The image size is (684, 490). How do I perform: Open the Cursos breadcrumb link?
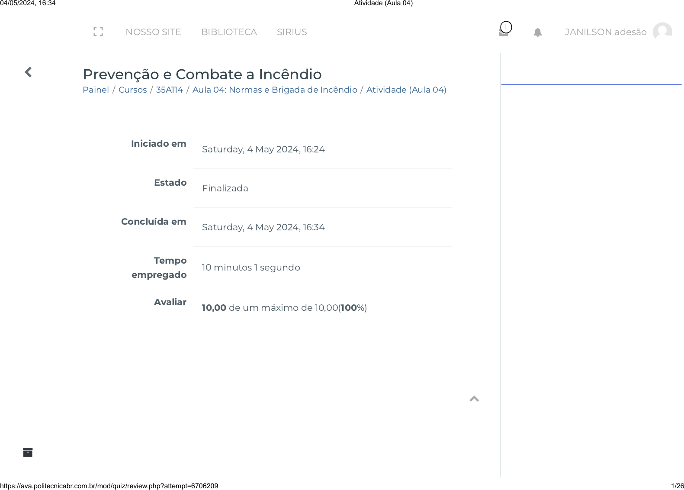(x=132, y=90)
